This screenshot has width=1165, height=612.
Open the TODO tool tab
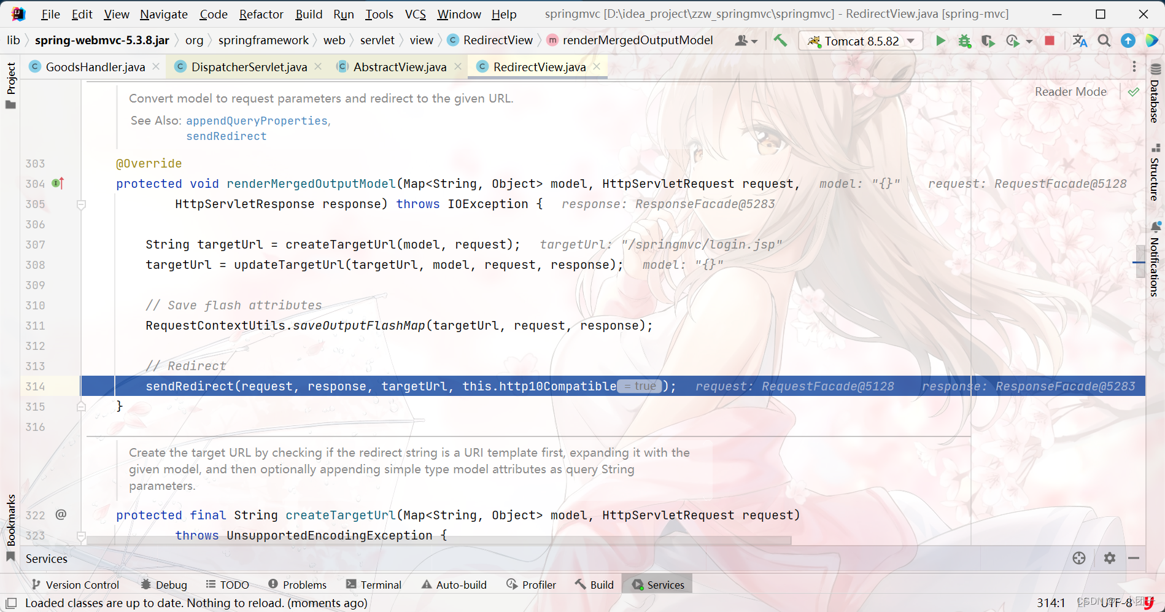227,584
